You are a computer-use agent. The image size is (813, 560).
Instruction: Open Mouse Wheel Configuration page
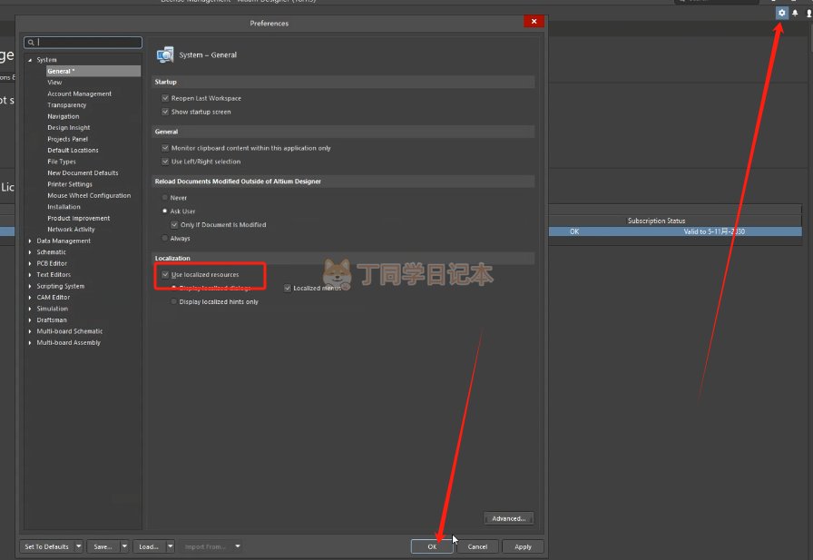pos(89,195)
